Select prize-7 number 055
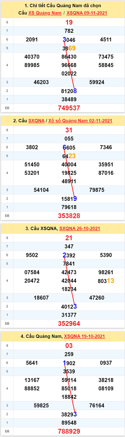 pos(69,139)
